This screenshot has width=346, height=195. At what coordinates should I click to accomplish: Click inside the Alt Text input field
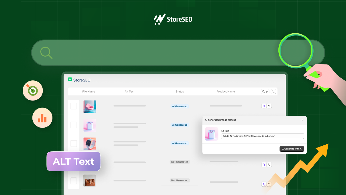[262, 136]
